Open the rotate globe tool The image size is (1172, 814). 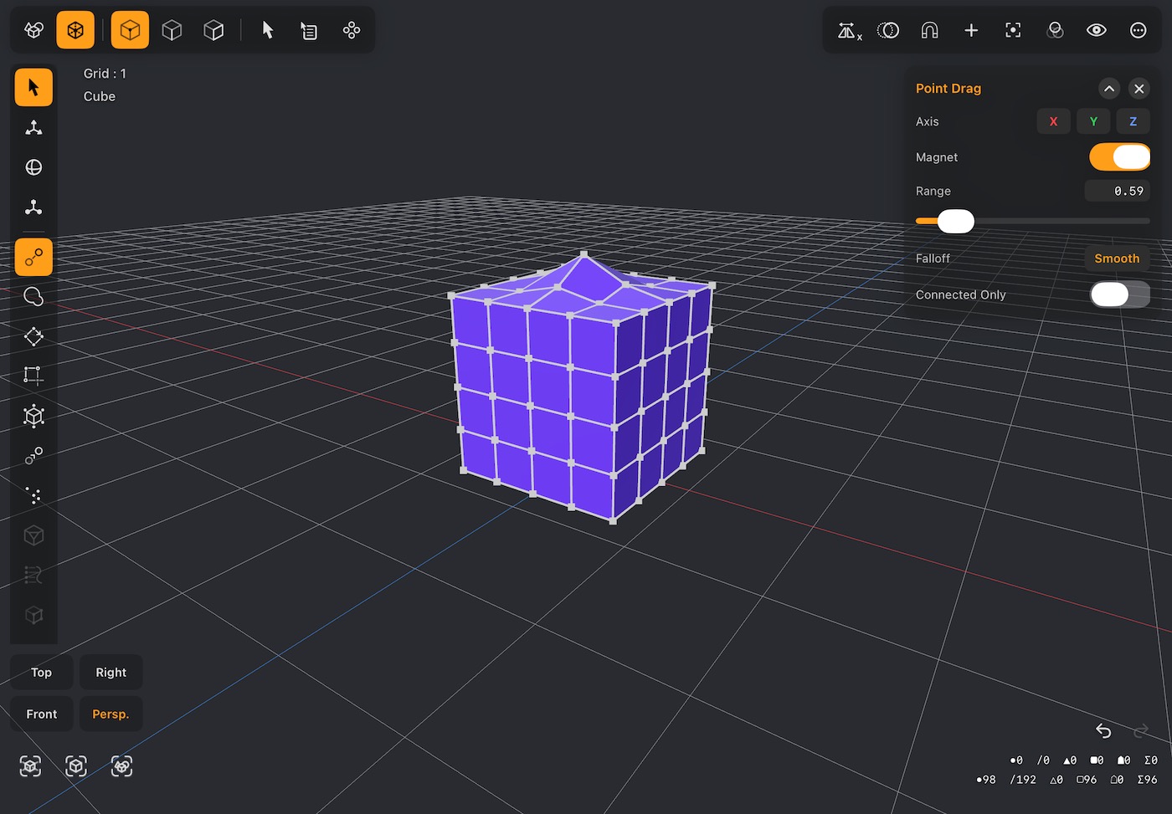tap(33, 167)
